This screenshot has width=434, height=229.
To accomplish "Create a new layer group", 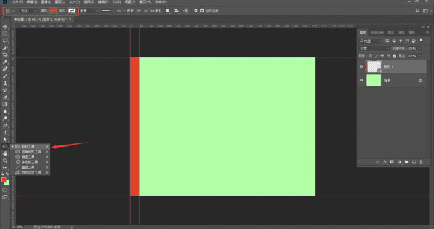I will pyautogui.click(x=406, y=162).
